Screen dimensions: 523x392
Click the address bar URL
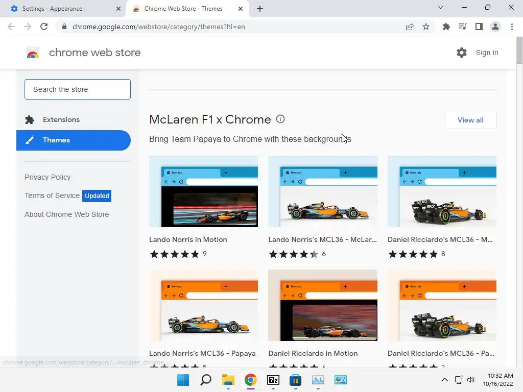point(159,27)
